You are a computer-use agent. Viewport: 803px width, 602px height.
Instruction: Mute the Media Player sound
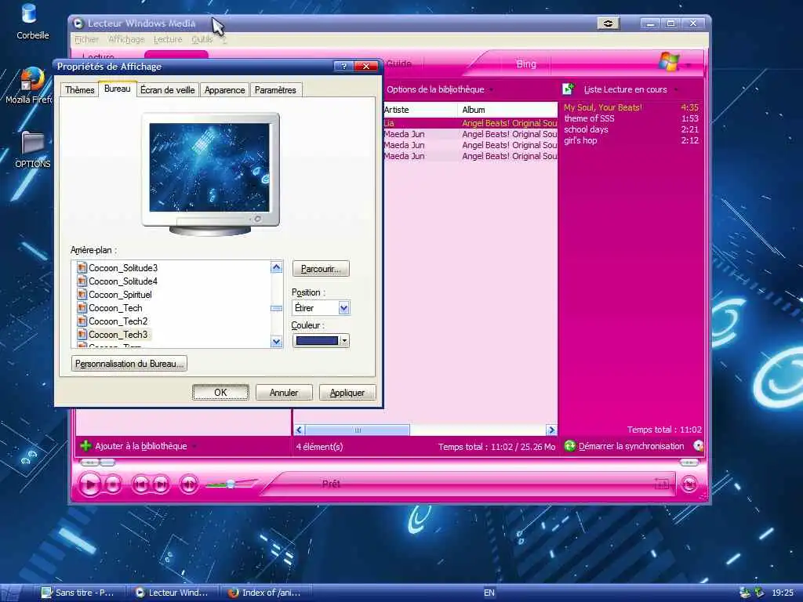click(188, 484)
